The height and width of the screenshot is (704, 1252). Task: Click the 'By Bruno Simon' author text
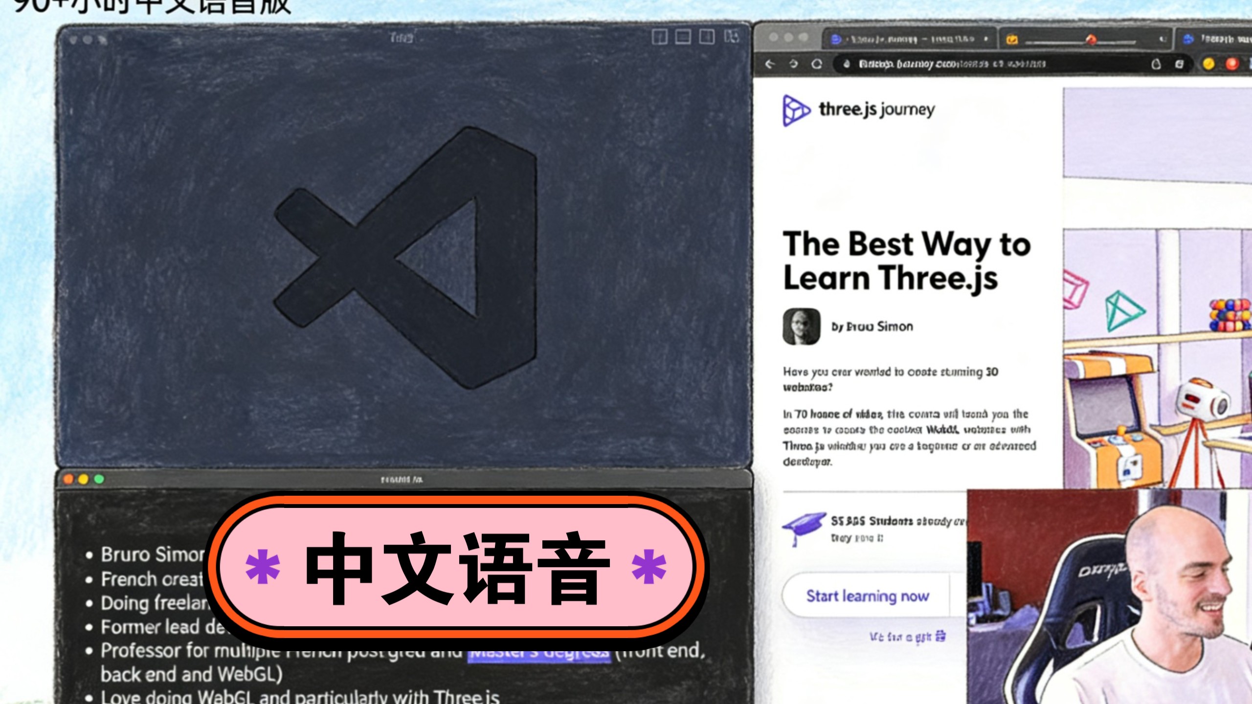click(872, 327)
